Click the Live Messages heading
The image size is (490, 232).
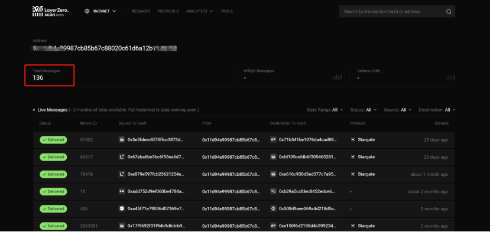pyautogui.click(x=53, y=110)
